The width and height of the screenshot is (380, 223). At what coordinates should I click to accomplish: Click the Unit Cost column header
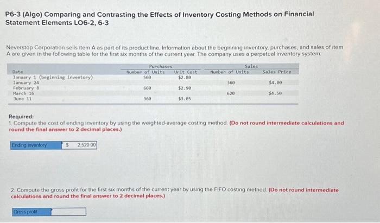[x=186, y=72]
